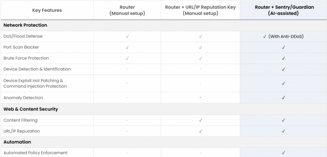Screen dimensions: 327x157
Task: Click Anomaly Detection checkmark in Sentry/Guardian column
Action: click(x=283, y=98)
